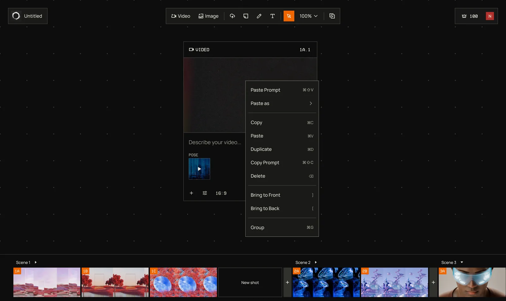
Task: Choose Paste from context menu
Action: point(282,136)
